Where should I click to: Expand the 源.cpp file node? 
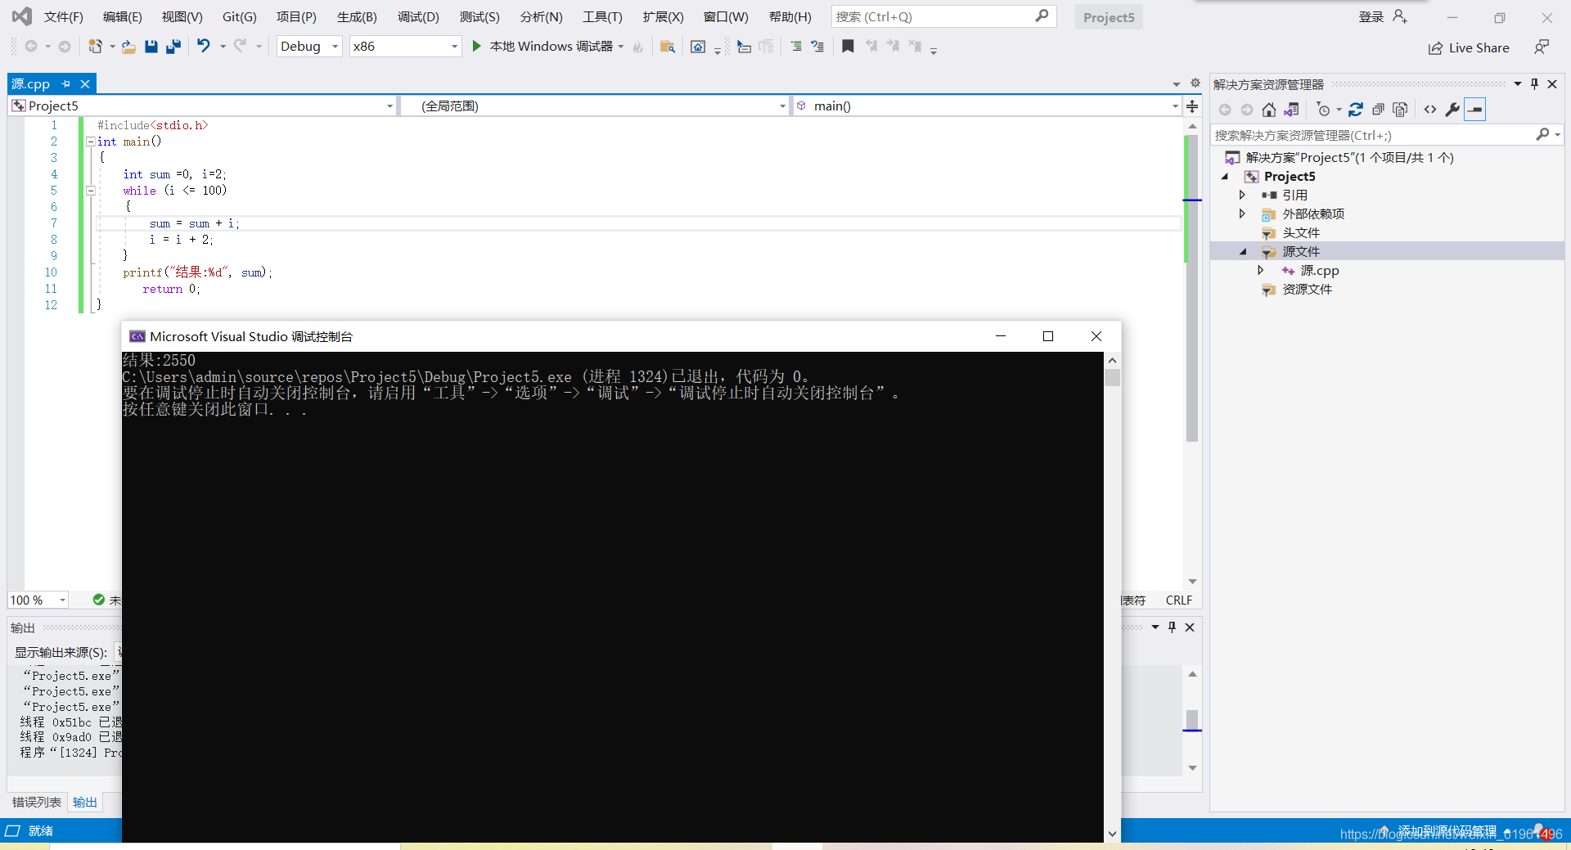pyautogui.click(x=1261, y=270)
